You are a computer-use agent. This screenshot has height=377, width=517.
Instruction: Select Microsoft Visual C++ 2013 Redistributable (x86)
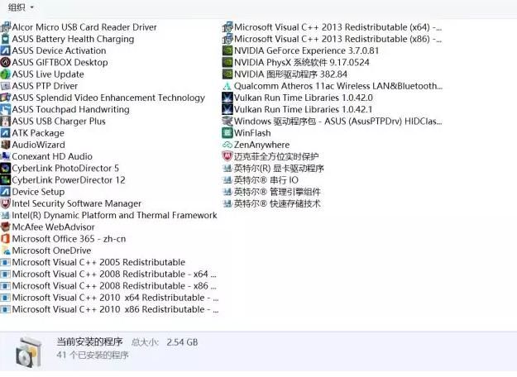coord(333,39)
